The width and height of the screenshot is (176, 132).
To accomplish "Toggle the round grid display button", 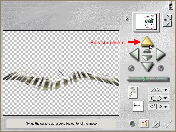I will pos(133,123).
